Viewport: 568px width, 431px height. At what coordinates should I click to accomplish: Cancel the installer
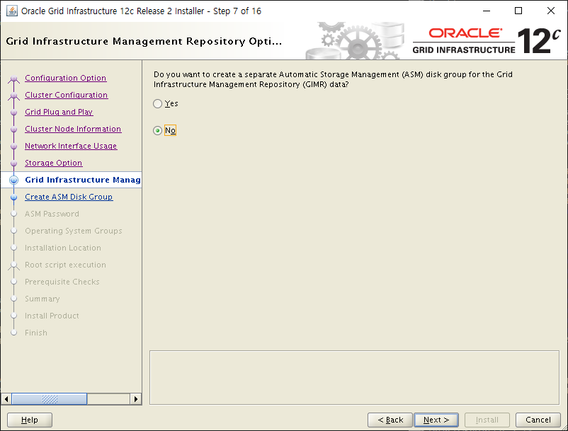click(x=538, y=420)
